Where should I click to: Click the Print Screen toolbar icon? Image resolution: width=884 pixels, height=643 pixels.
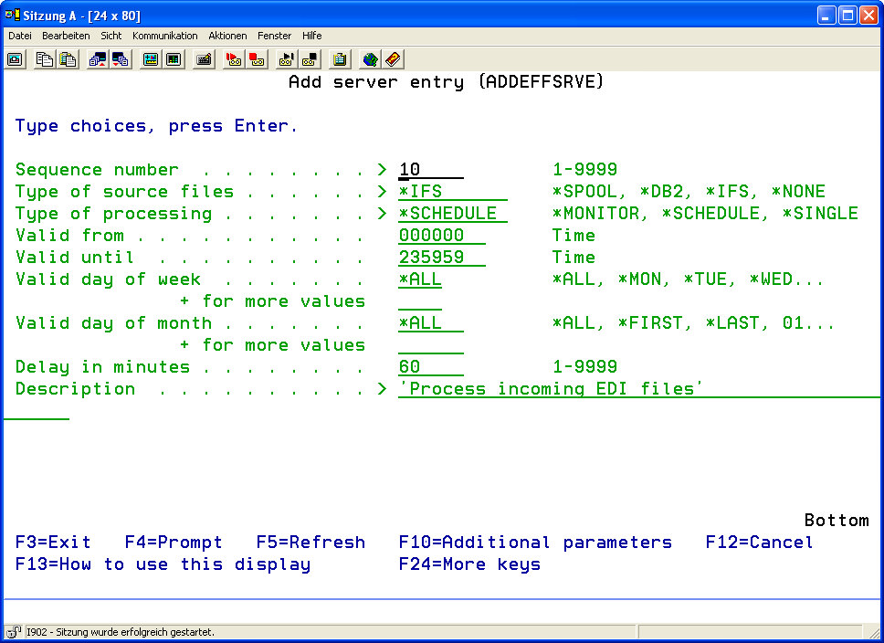pyautogui.click(x=16, y=59)
